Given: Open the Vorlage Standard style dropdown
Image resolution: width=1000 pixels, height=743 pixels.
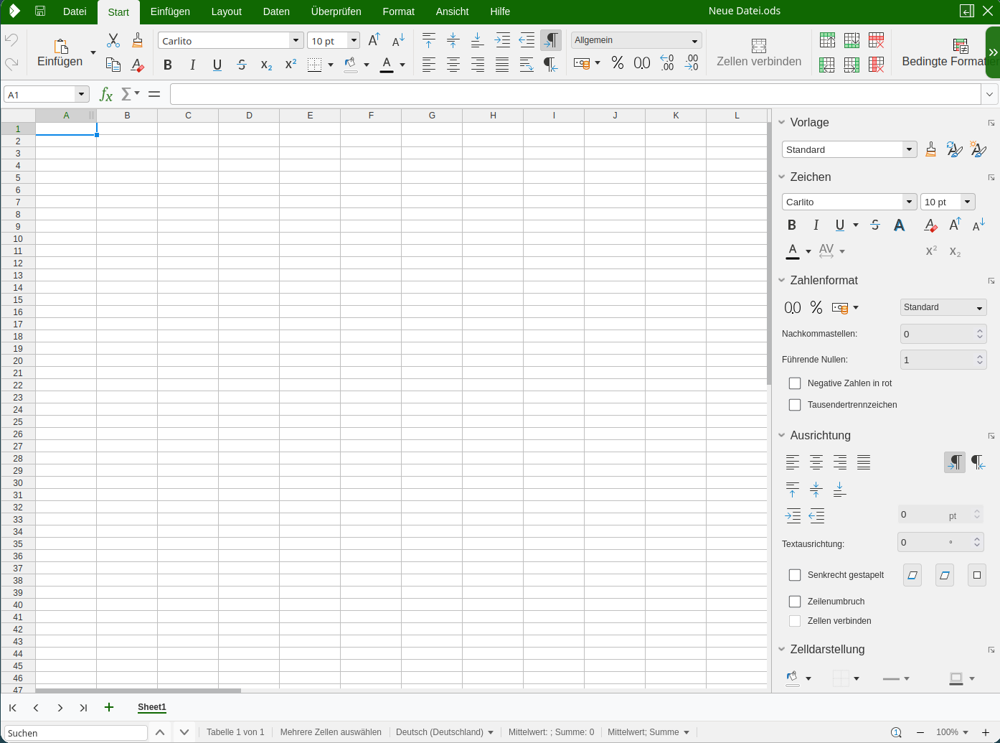Looking at the screenshot, I should pos(909,149).
